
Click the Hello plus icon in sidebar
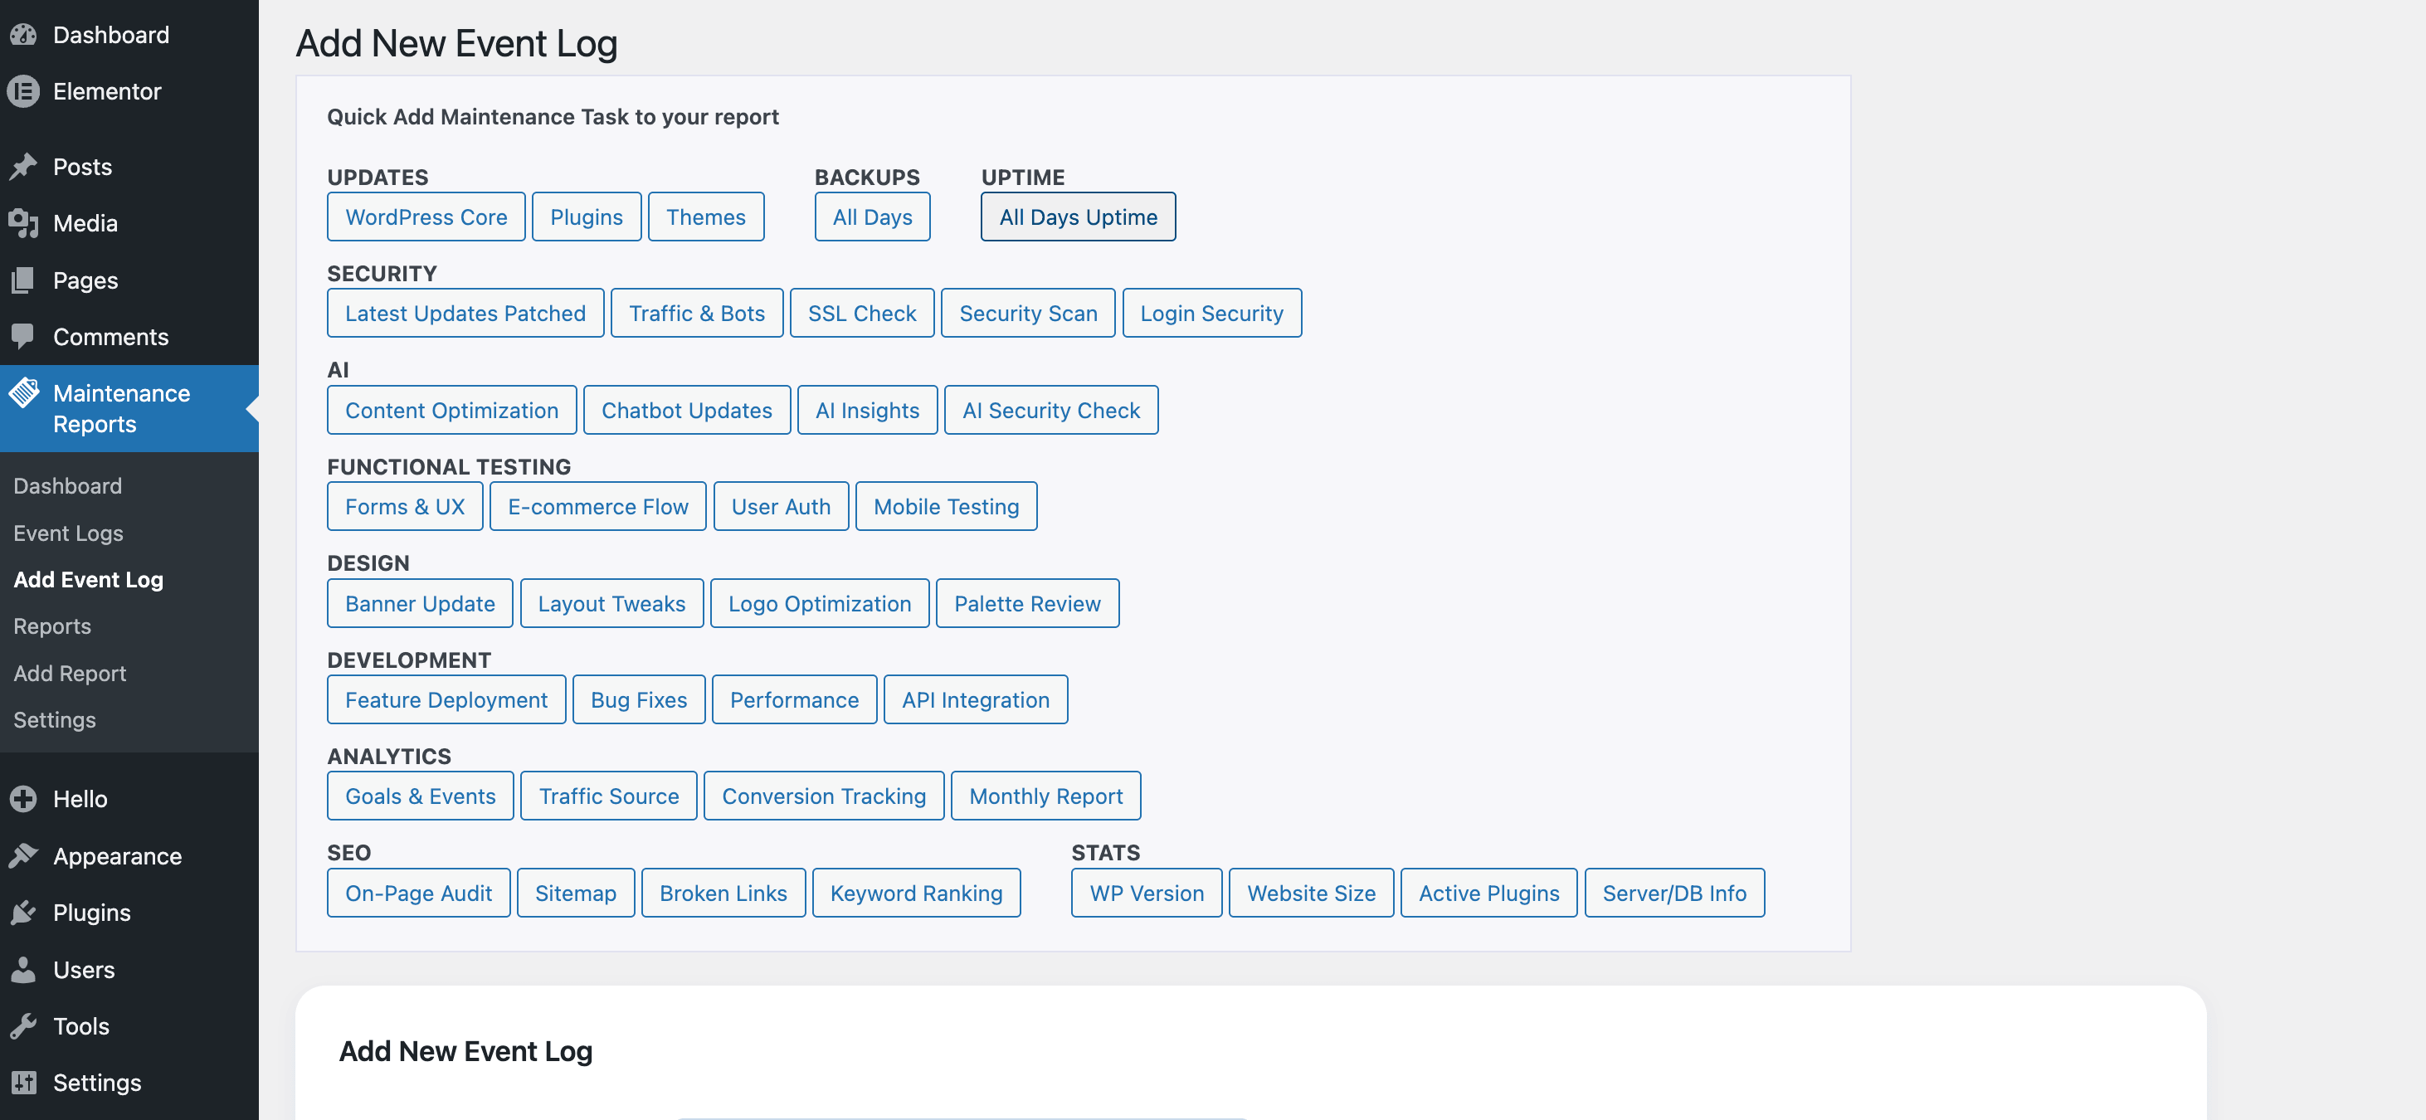coord(23,799)
